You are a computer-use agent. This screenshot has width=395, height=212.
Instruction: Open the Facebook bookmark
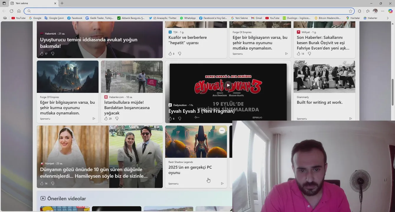75,18
